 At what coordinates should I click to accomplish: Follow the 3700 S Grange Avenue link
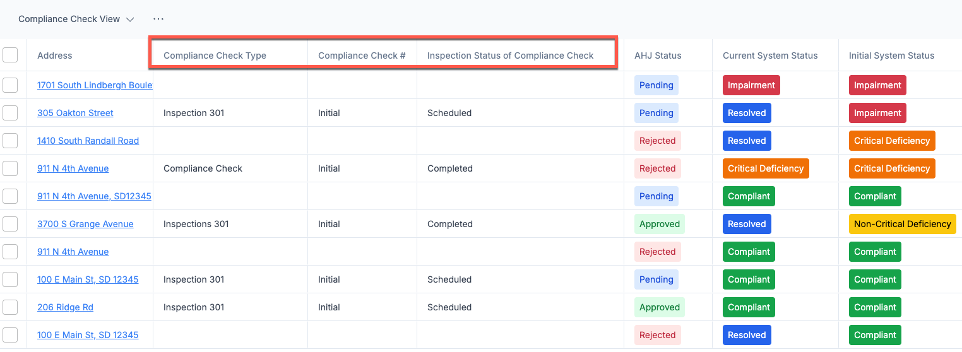85,224
